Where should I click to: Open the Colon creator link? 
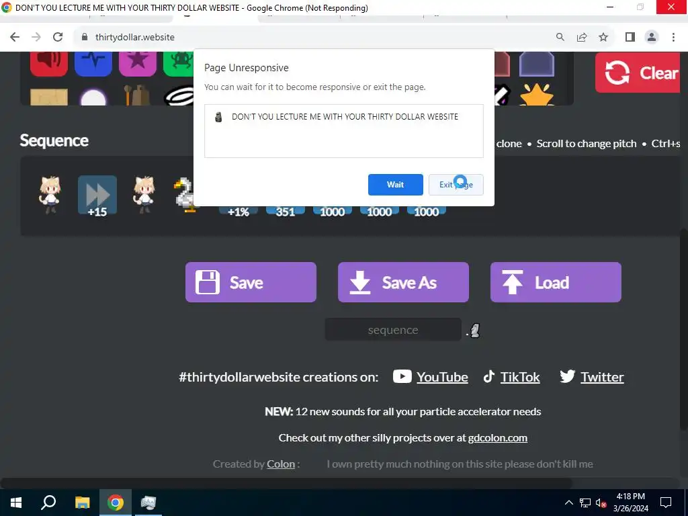[281, 464]
